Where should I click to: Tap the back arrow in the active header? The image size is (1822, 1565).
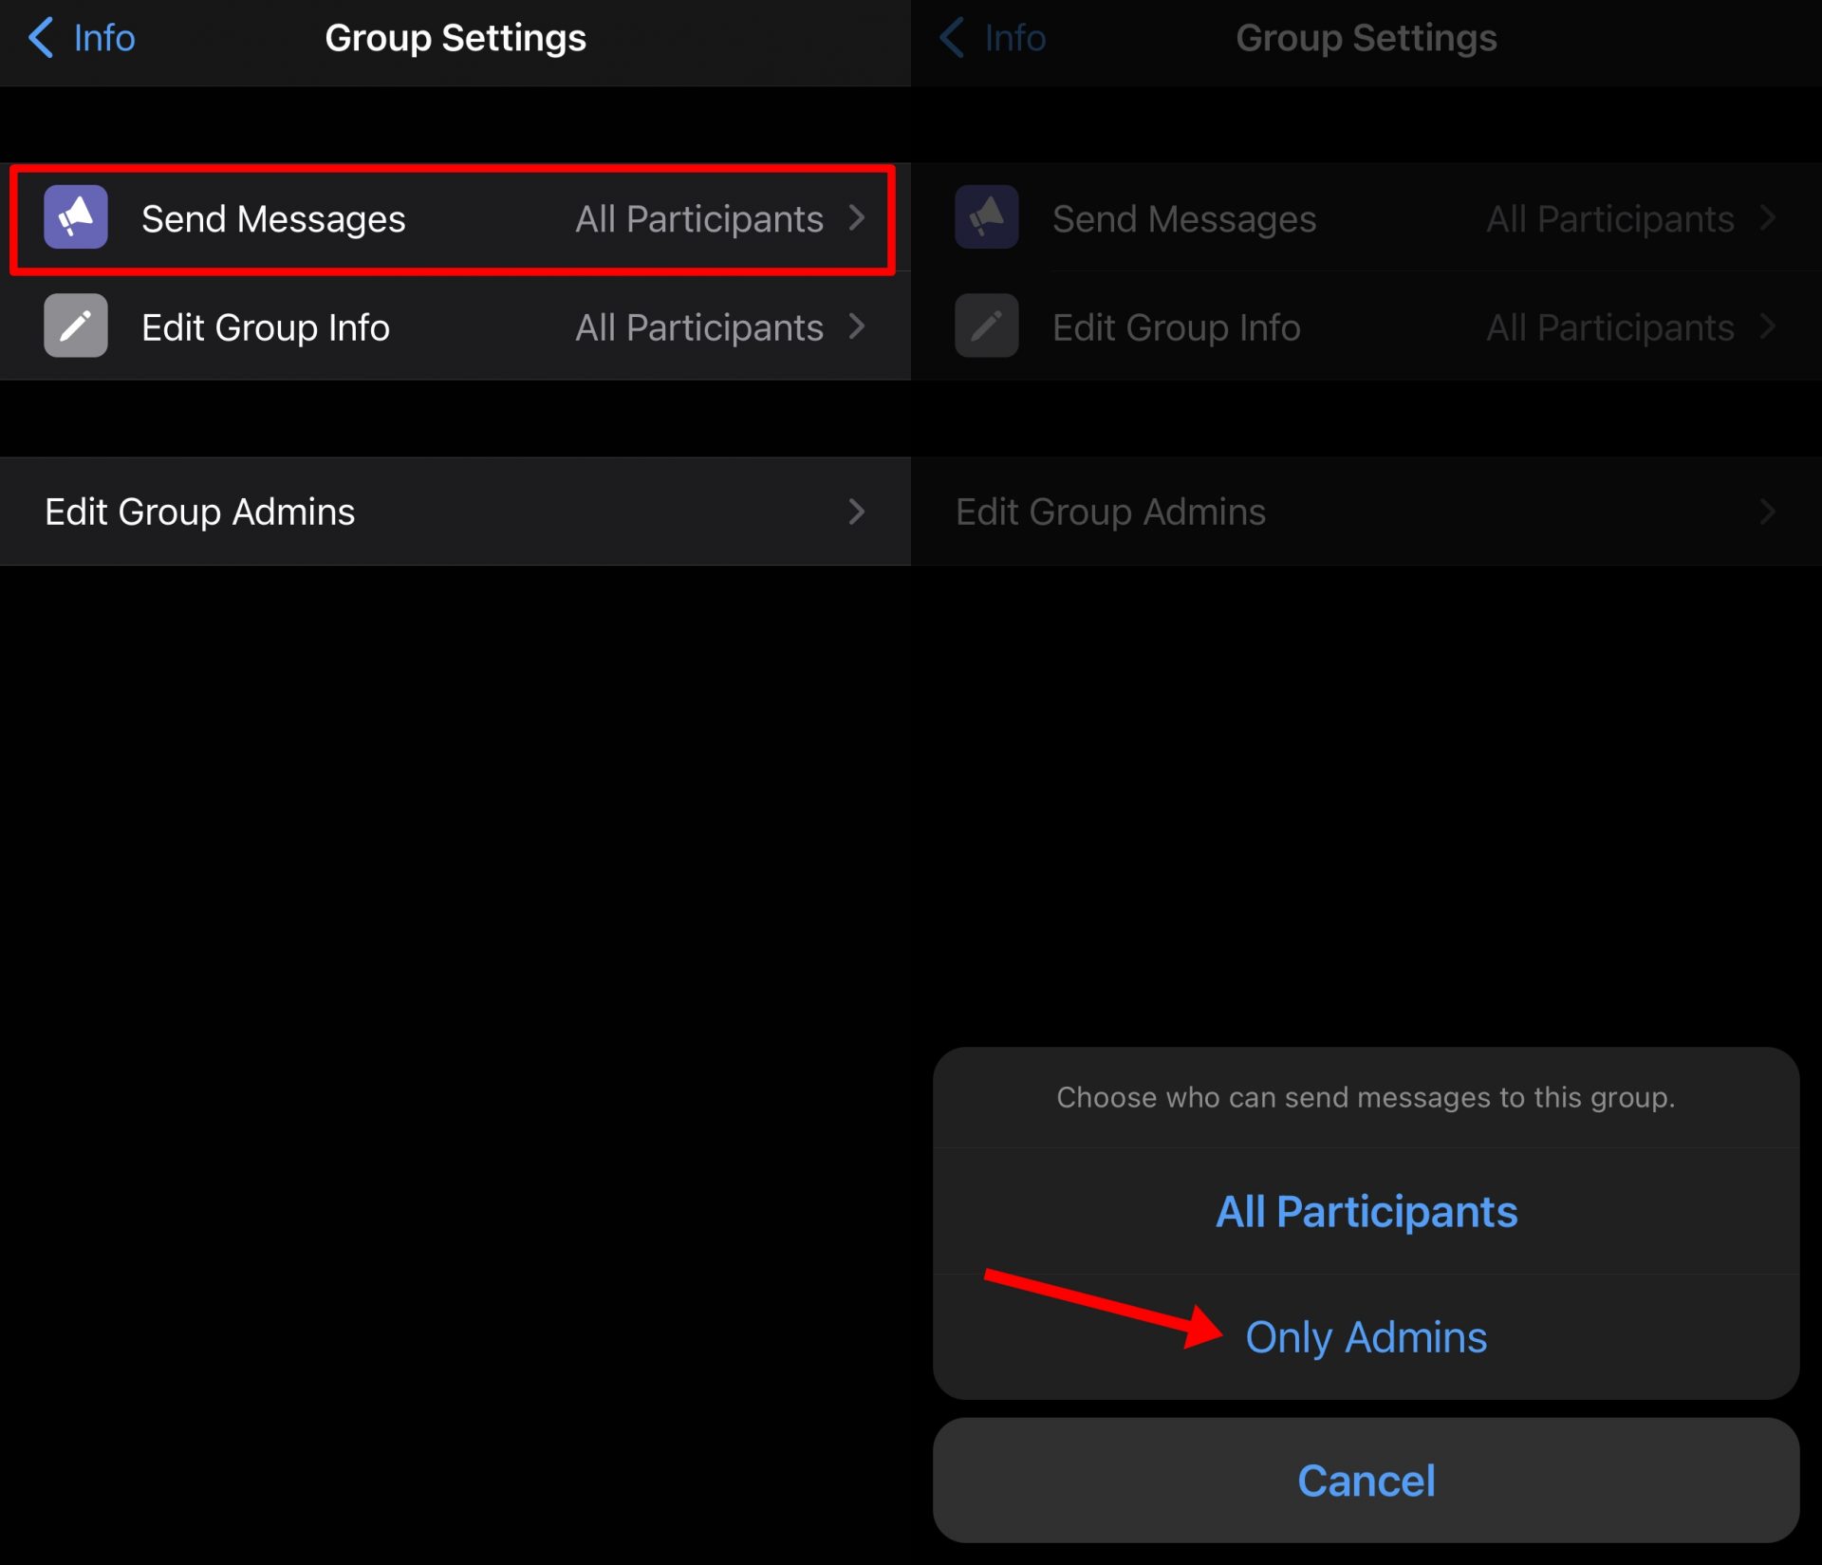42,38
